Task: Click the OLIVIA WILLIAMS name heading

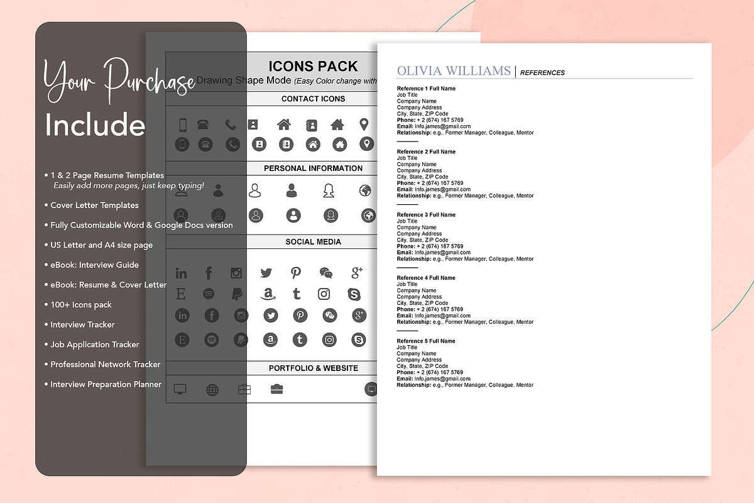Action: coord(454,71)
